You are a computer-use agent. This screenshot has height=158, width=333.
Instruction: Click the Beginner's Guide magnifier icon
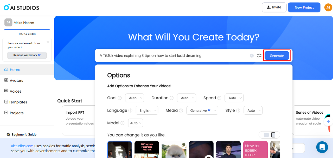click(8, 135)
